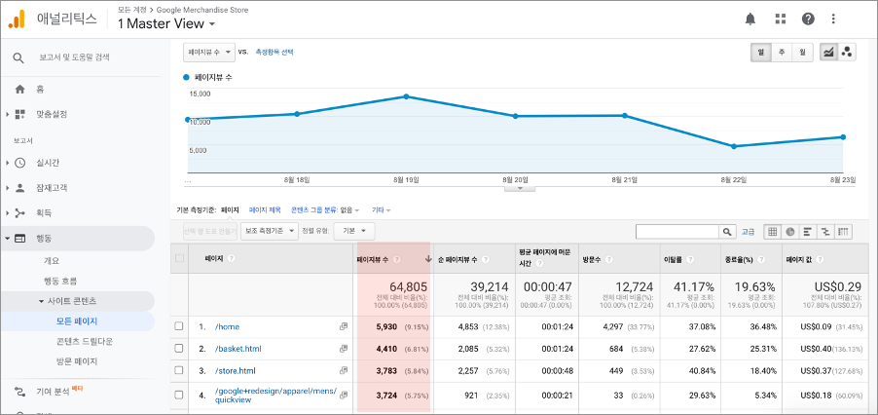Open the 페이지뷰 수 metric dropdown

point(209,52)
